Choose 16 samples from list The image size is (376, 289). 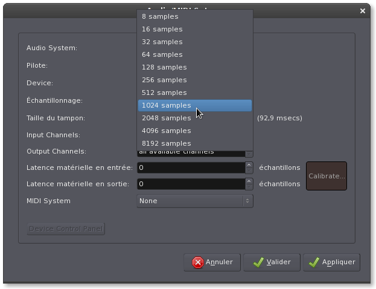[x=162, y=29]
